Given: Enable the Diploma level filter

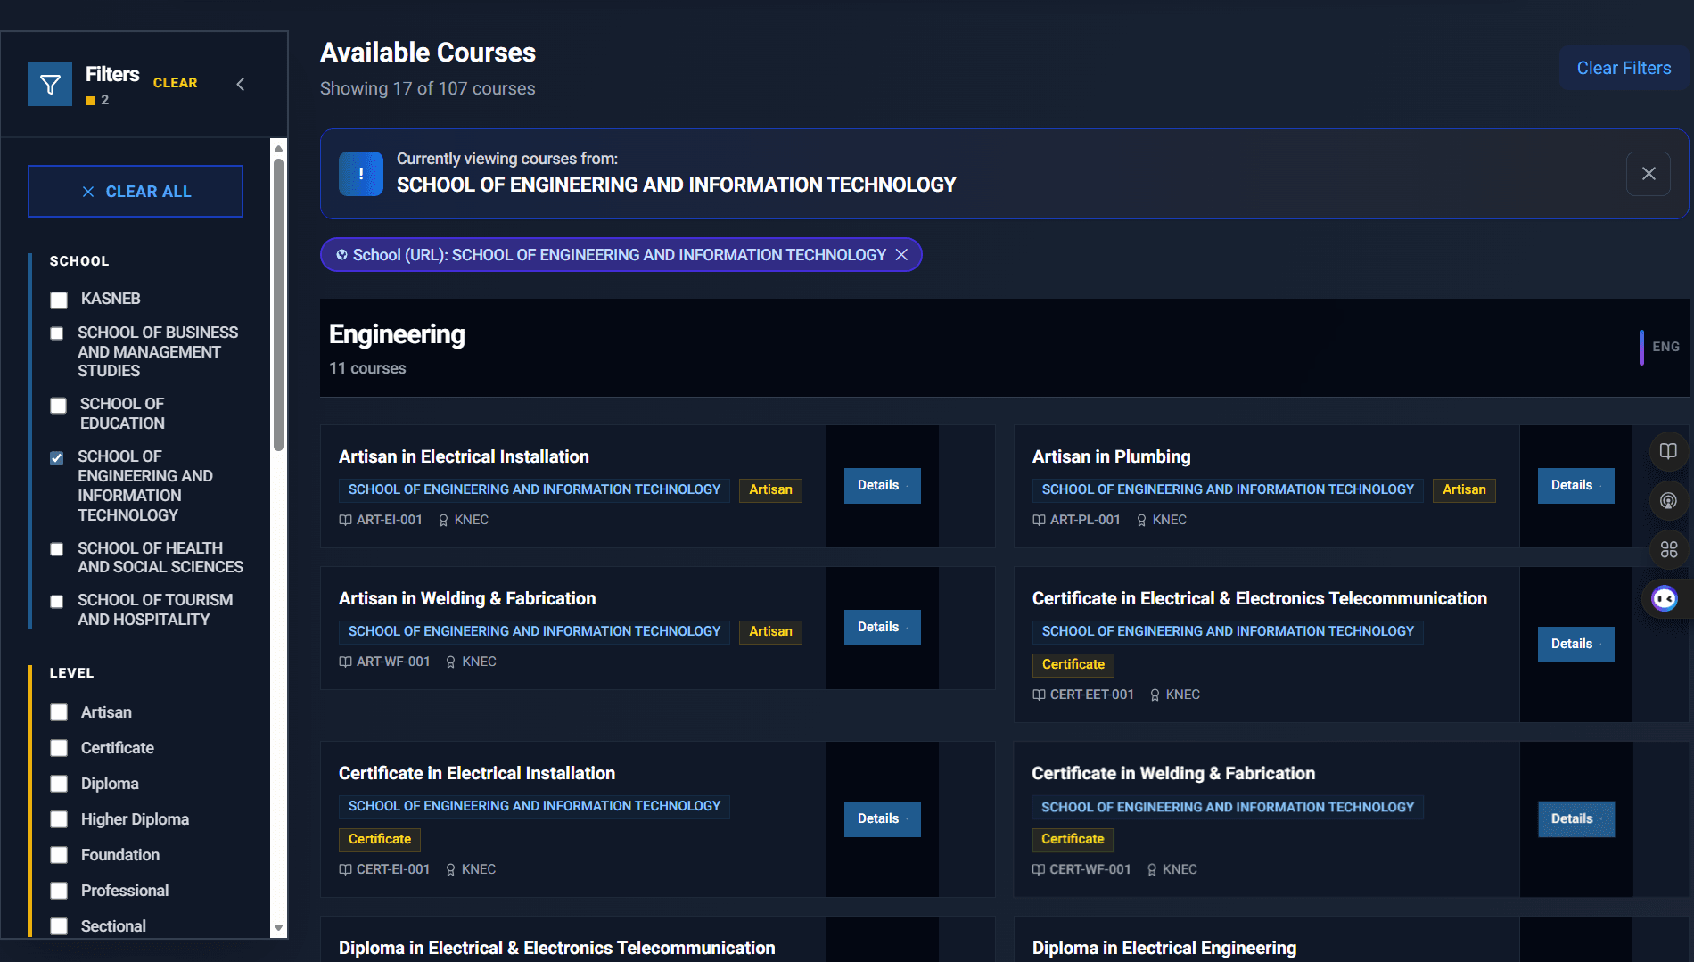Looking at the screenshot, I should tap(59, 784).
